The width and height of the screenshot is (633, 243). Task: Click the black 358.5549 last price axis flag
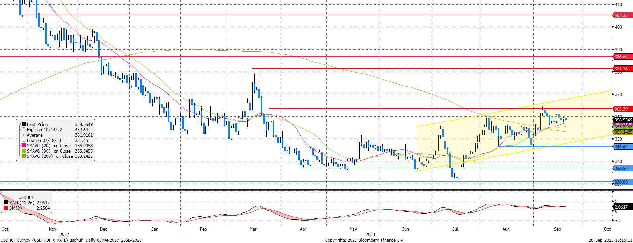[x=623, y=120]
